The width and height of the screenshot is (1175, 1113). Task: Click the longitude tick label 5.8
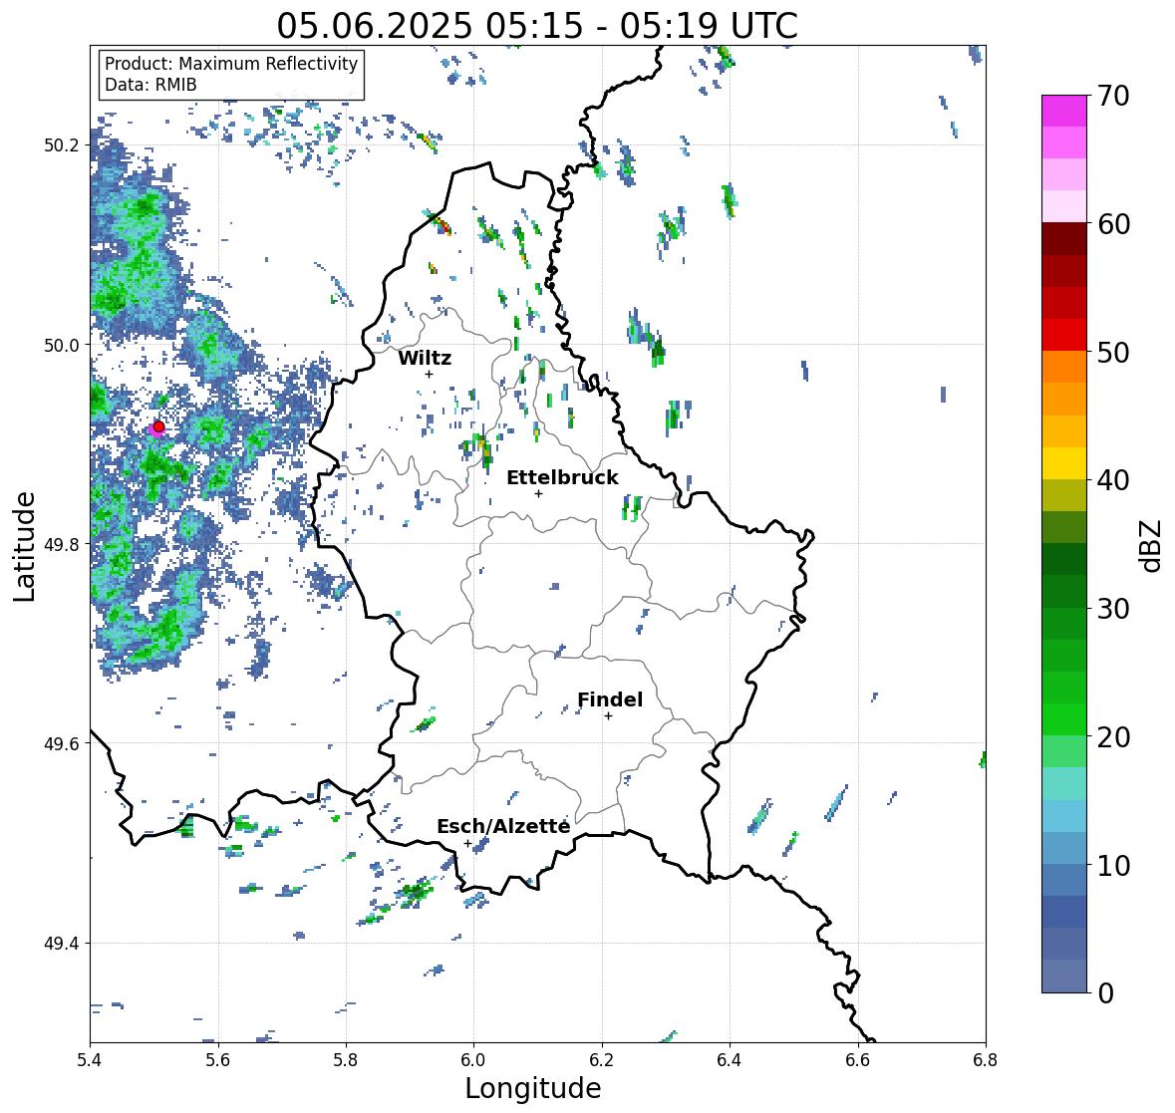346,1059
